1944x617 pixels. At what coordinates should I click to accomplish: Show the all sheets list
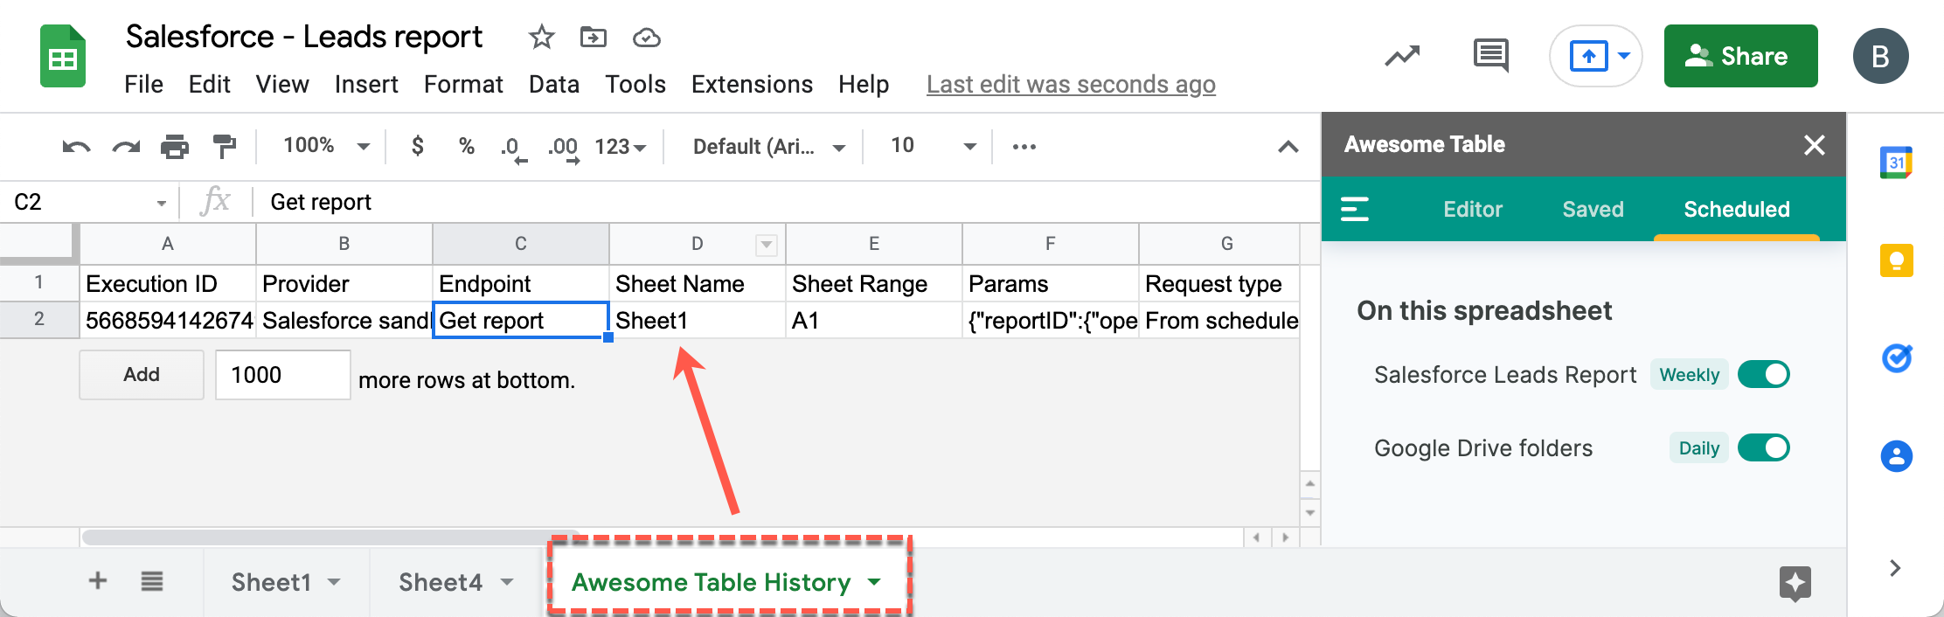click(x=152, y=581)
